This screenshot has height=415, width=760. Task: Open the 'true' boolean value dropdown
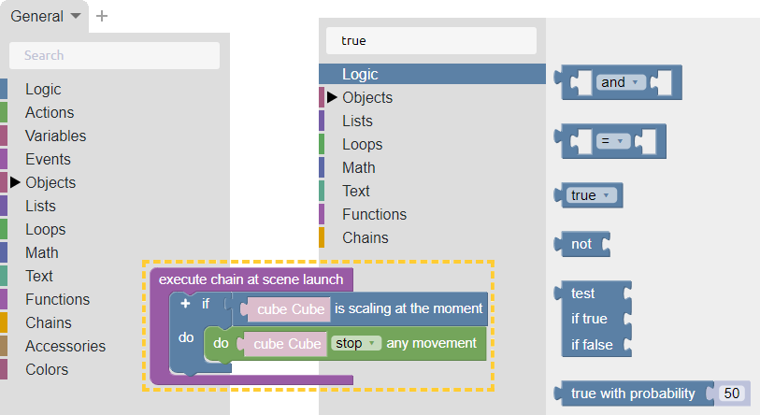point(592,195)
